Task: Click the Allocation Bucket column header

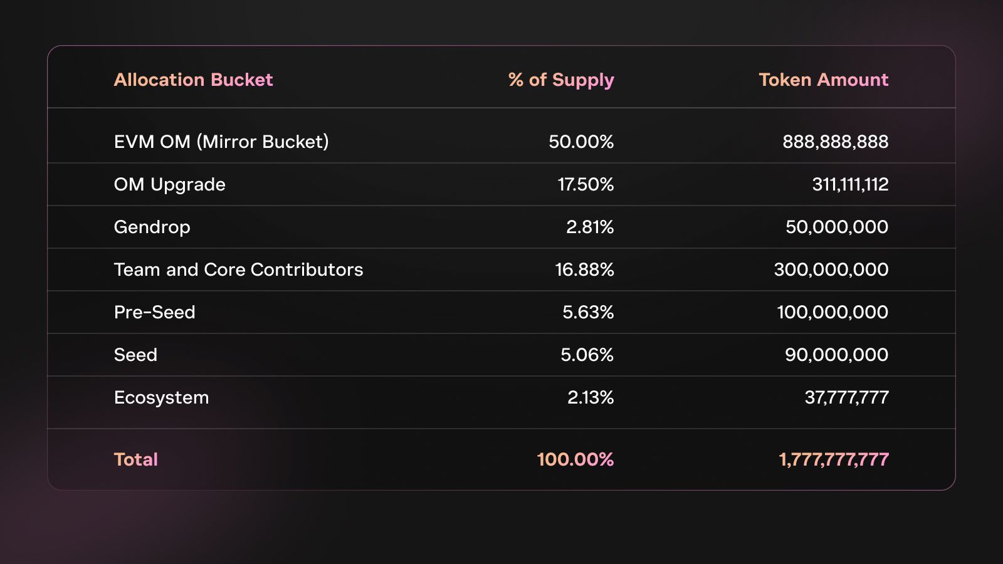Action: coord(193,80)
